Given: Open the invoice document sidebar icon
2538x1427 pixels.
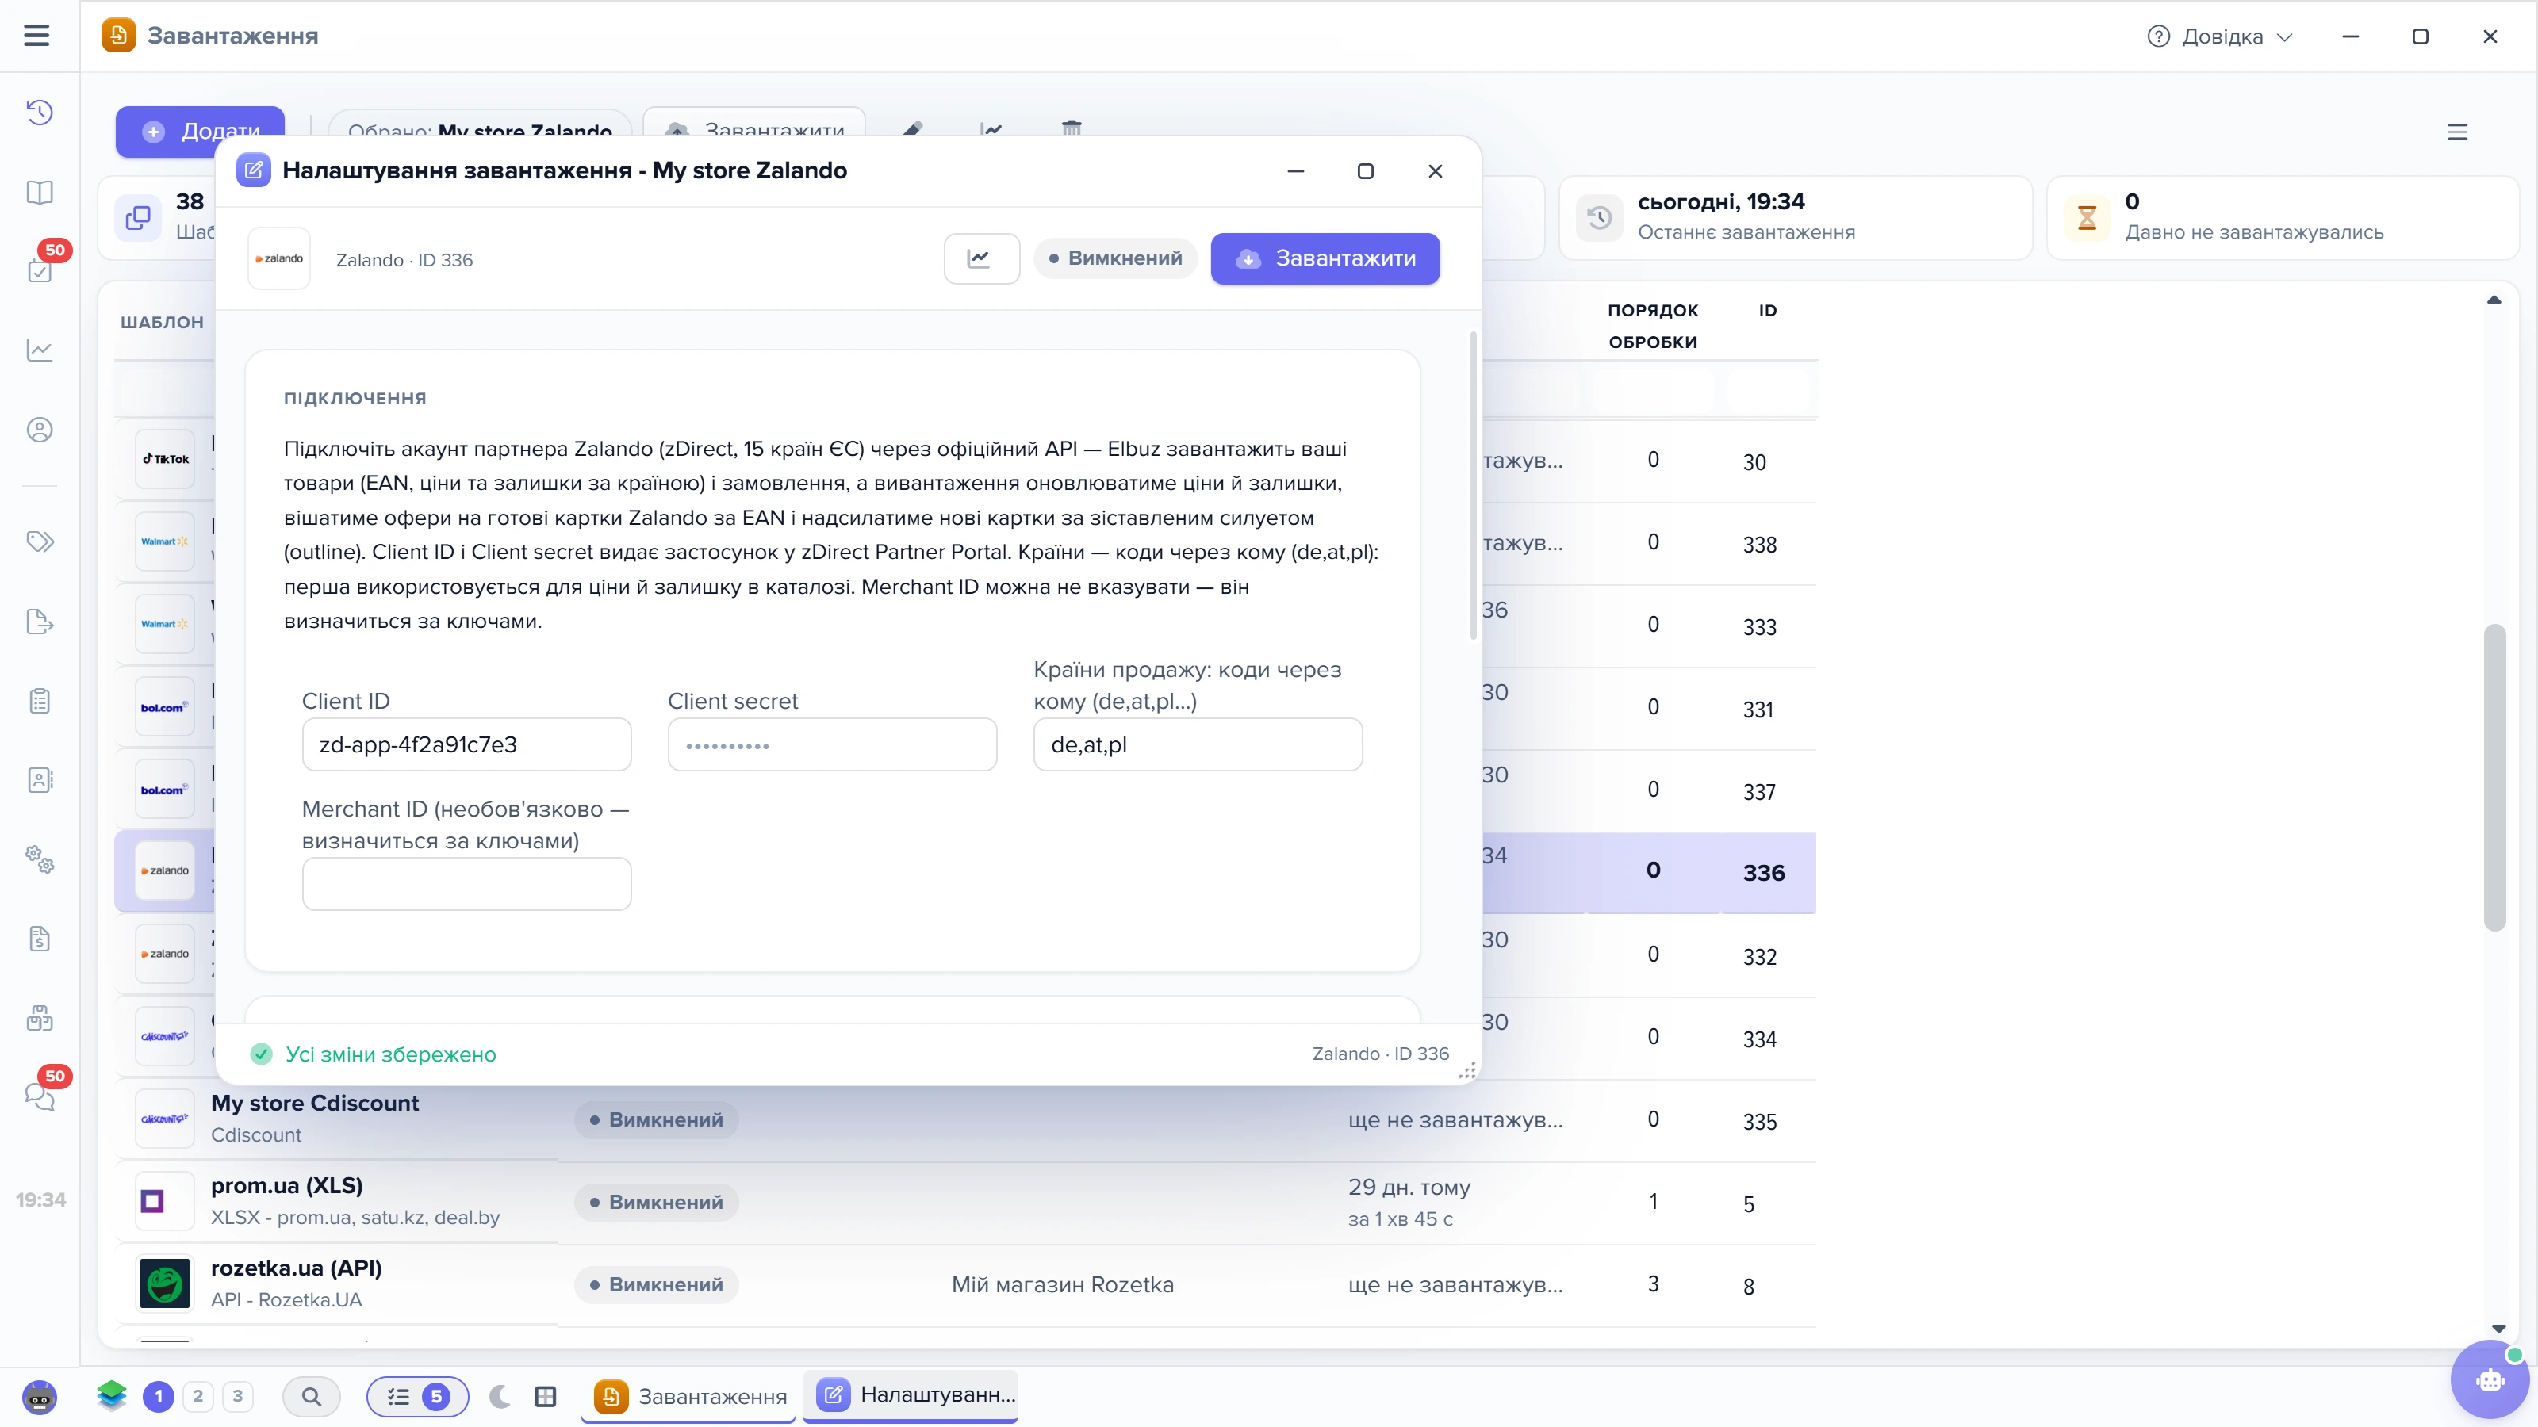Looking at the screenshot, I should (40, 939).
